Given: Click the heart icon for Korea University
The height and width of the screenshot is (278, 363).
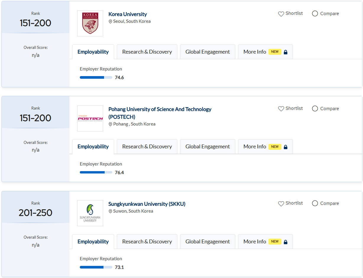Looking at the screenshot, I should [281, 14].
